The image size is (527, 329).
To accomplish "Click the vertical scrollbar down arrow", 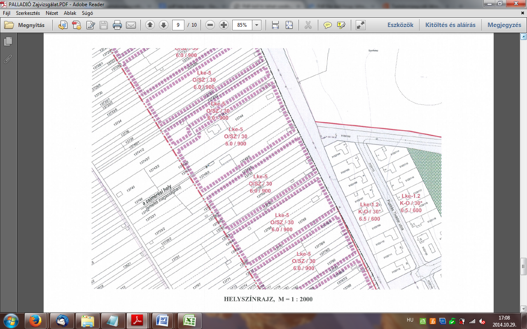I will tap(523, 309).
